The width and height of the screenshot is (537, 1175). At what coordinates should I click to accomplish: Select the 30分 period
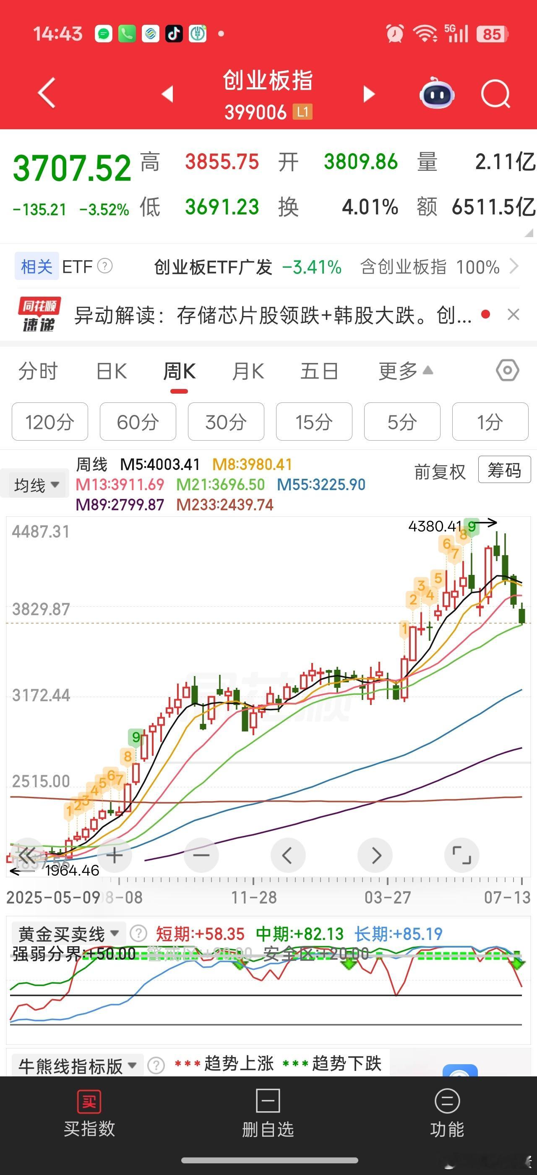[226, 421]
